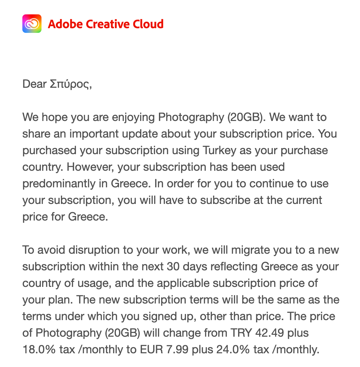Click the phrase price for Greece.
This screenshot has height=367, width=360.
65,217
